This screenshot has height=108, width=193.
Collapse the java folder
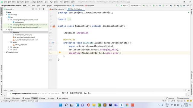tap(7, 17)
